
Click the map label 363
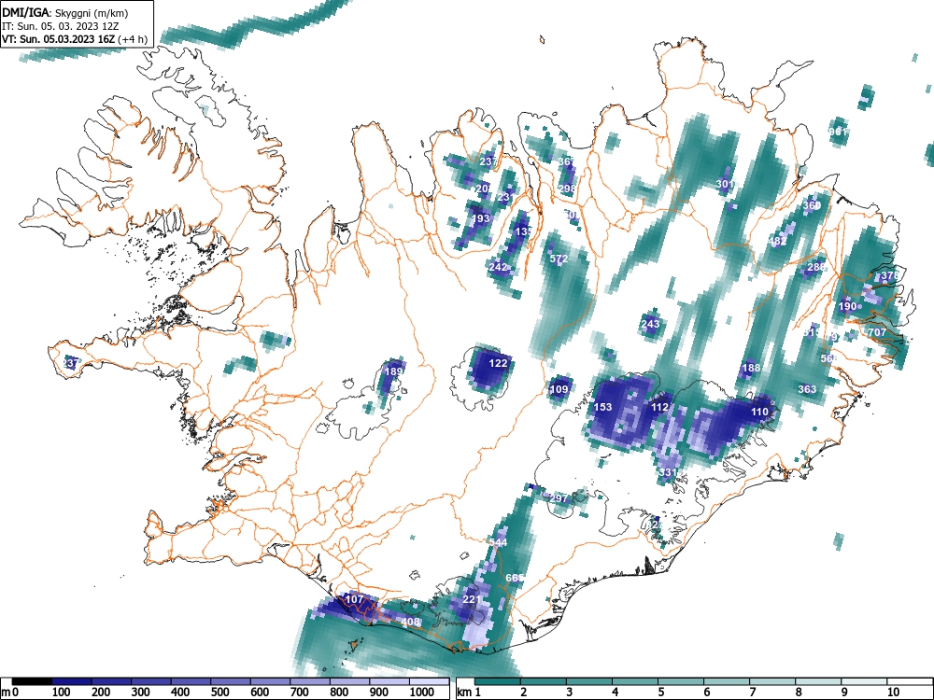pyautogui.click(x=807, y=389)
